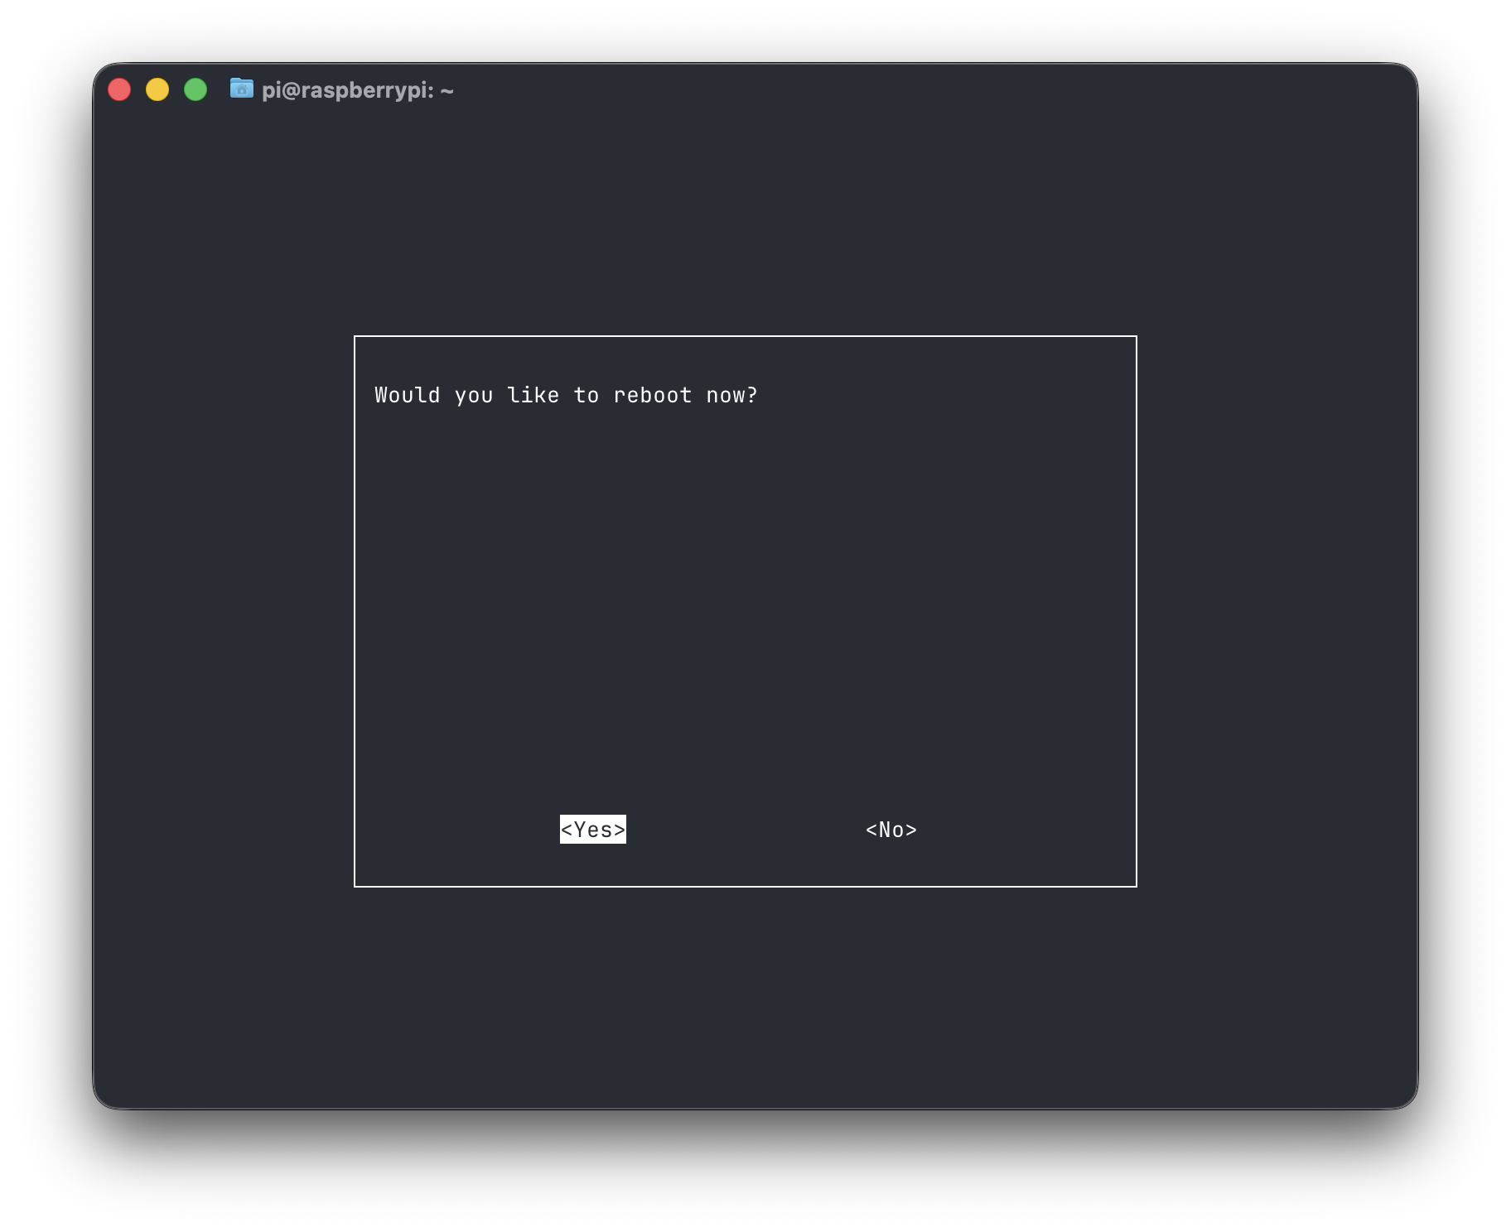The image size is (1511, 1232).
Task: Click the bottom-left corner of the dialog
Action: pos(355,886)
